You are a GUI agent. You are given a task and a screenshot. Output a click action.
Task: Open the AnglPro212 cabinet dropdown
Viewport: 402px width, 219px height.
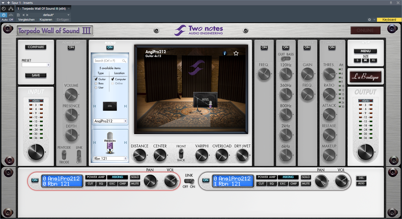(110, 121)
